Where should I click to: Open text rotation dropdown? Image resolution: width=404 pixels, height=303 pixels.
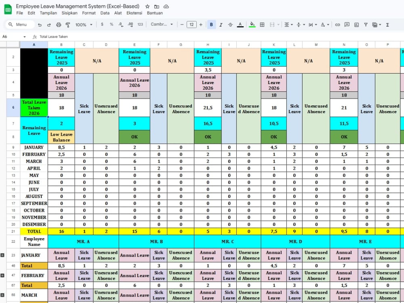point(325,25)
